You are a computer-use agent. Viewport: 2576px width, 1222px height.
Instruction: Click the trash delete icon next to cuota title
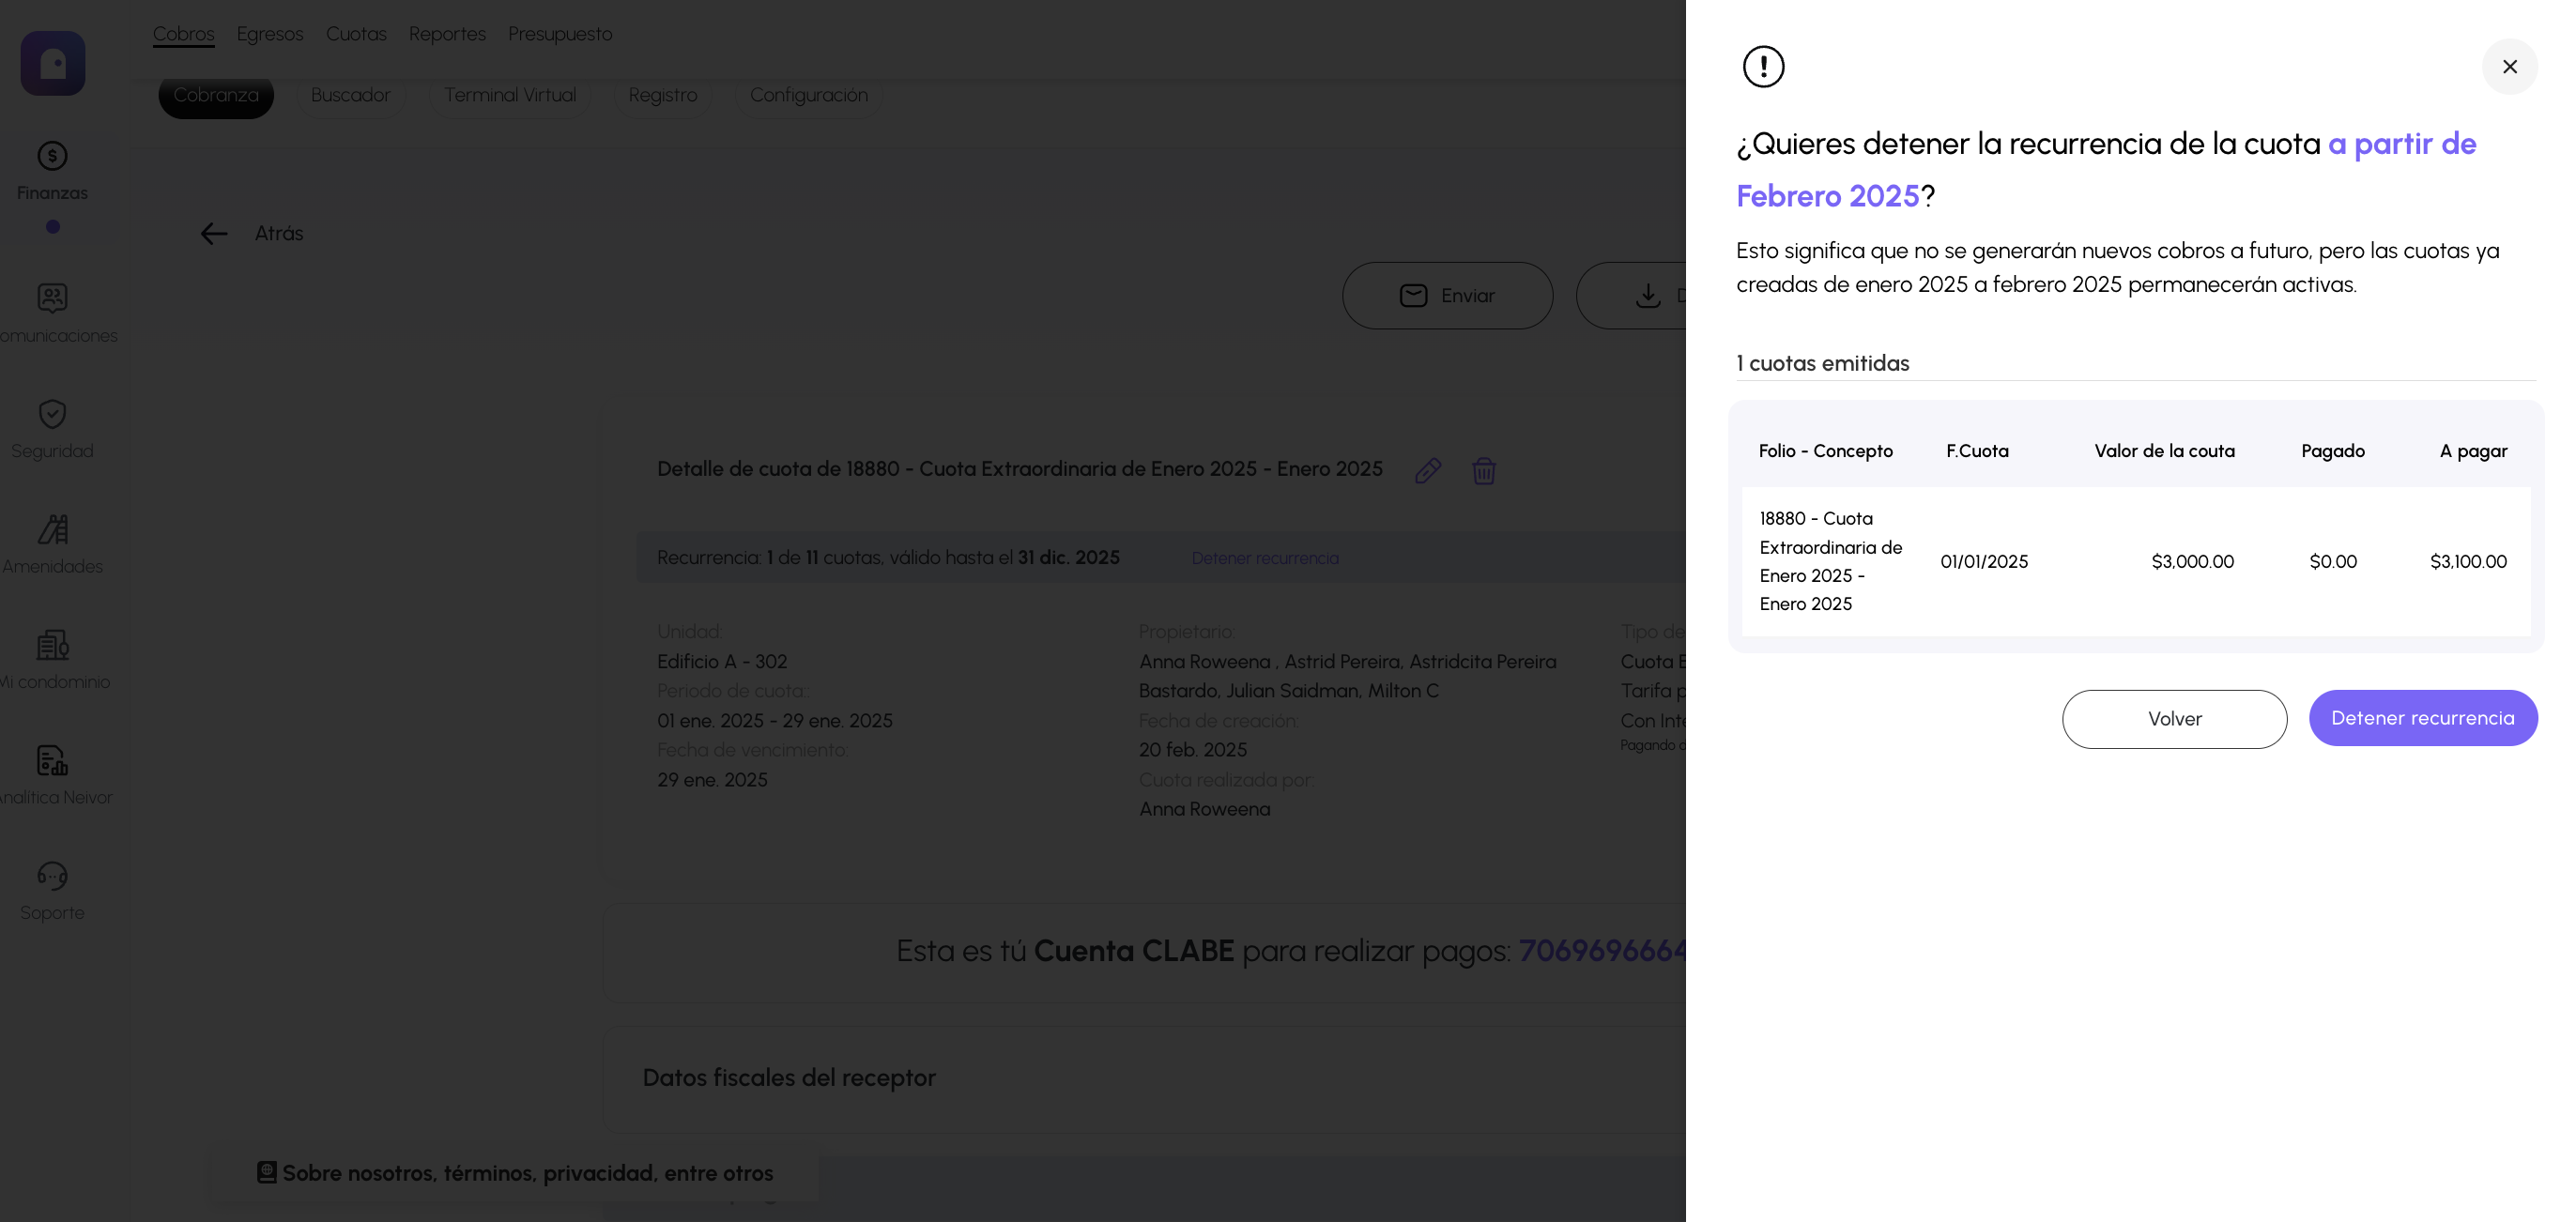coord(1483,470)
